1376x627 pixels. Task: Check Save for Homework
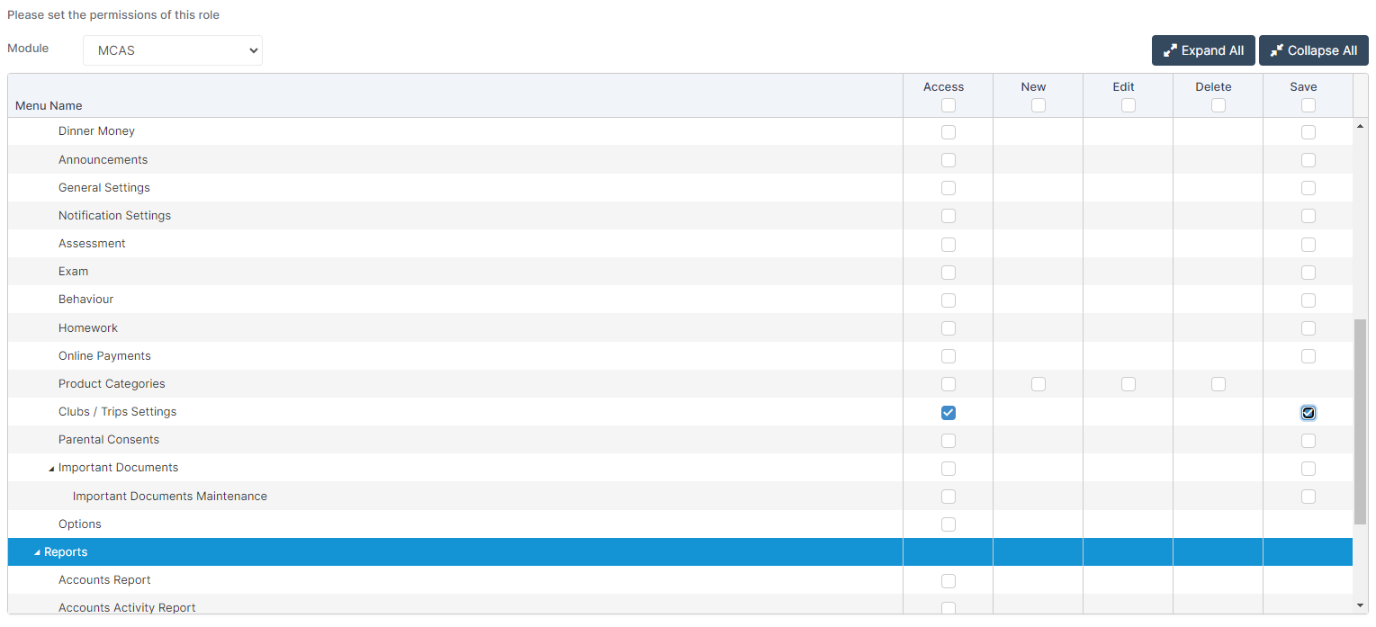coord(1309,328)
